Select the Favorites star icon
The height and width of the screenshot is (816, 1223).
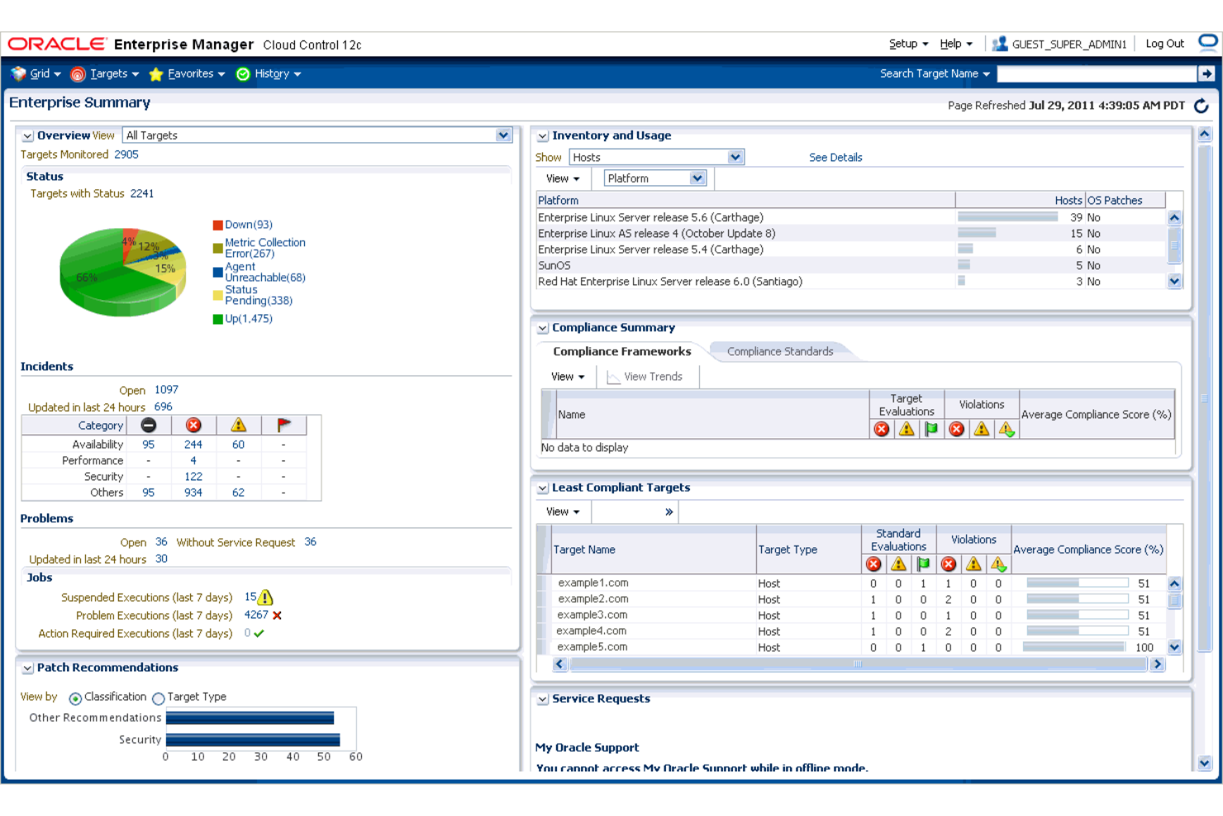[x=156, y=74]
